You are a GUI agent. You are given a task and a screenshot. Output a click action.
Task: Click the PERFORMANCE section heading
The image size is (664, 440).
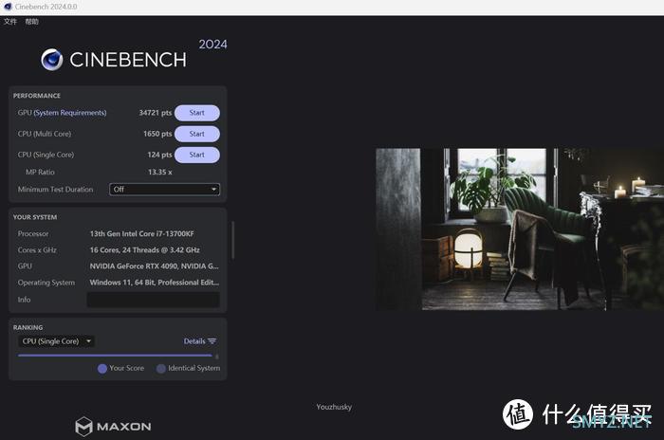pyautogui.click(x=37, y=96)
